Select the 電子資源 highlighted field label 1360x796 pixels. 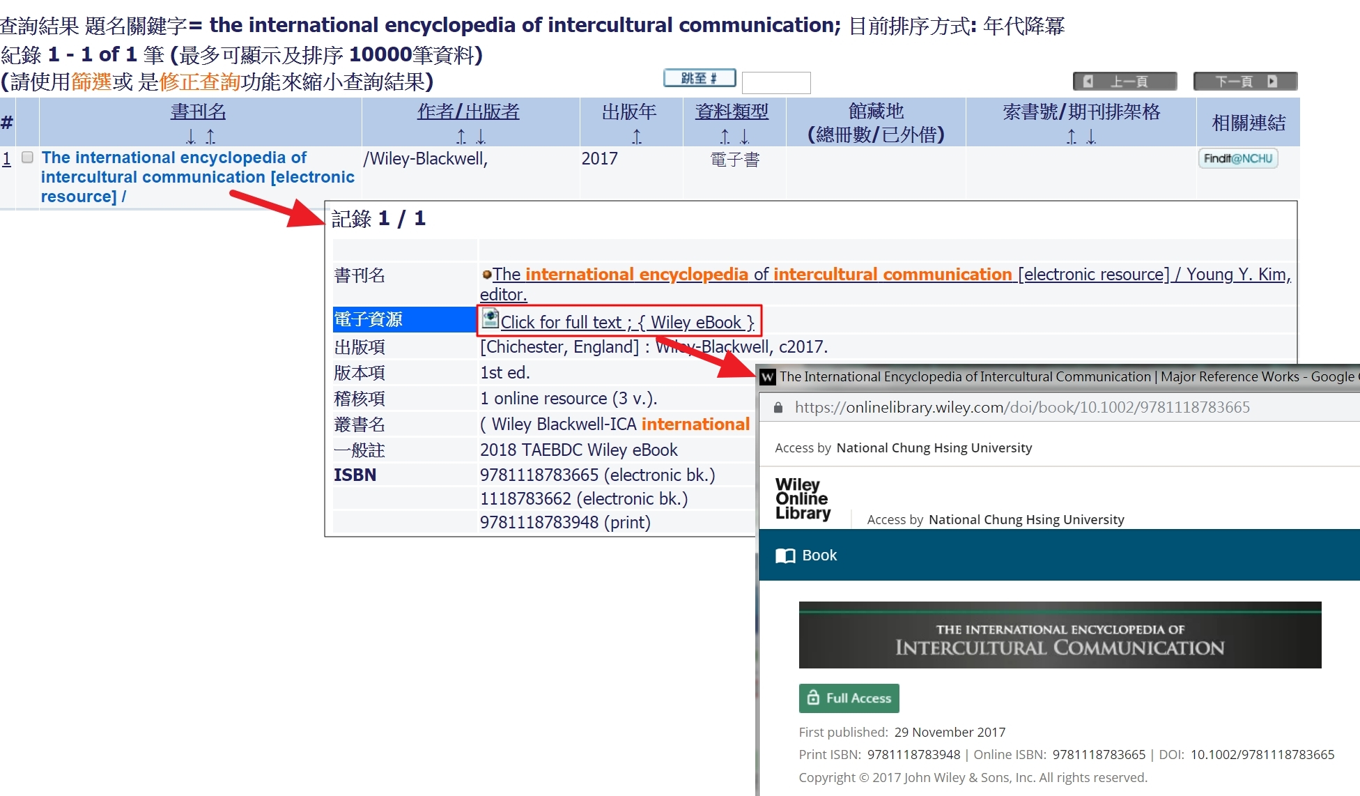pos(404,319)
